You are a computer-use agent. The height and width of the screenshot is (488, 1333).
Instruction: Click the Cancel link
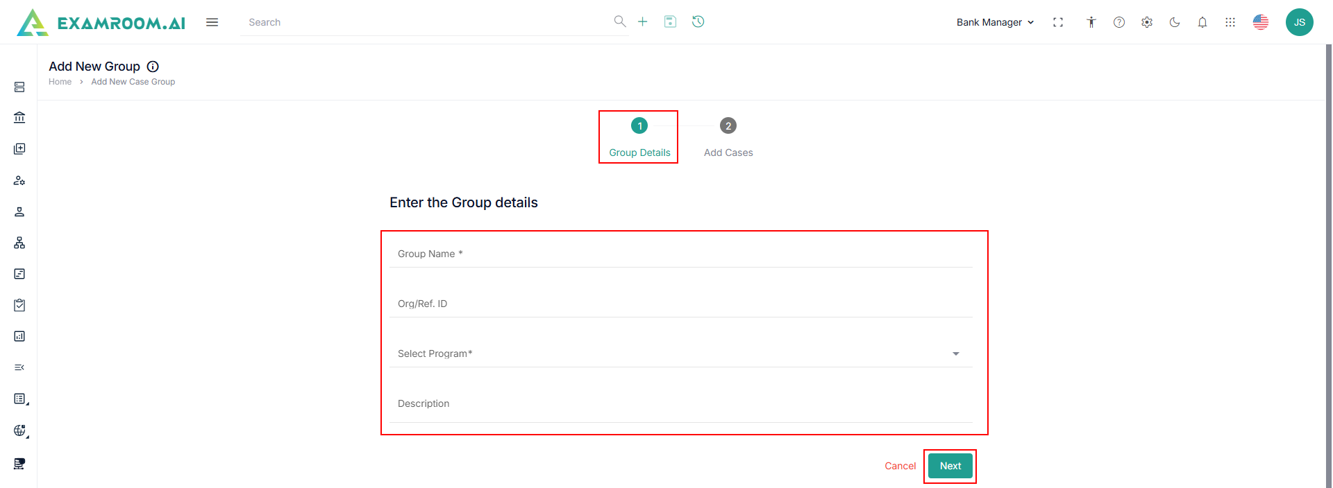[900, 466]
